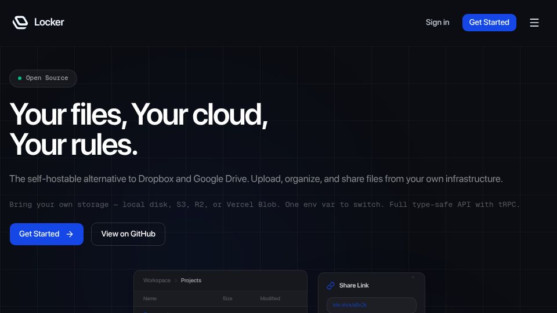Click the Share Link chain icon
Screen dimensions: 557x313
pyautogui.click(x=331, y=285)
